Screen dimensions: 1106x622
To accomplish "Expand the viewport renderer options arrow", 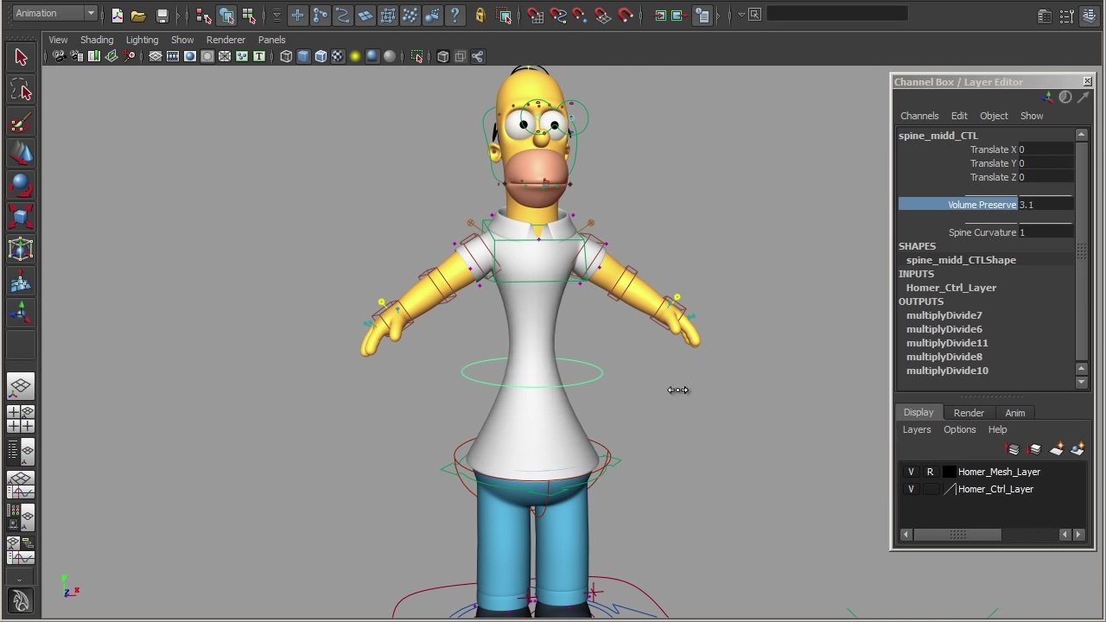I will [741, 15].
